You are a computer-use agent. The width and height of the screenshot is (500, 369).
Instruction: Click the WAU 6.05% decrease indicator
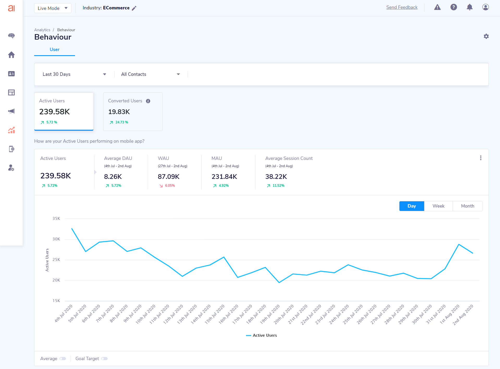coord(167,186)
